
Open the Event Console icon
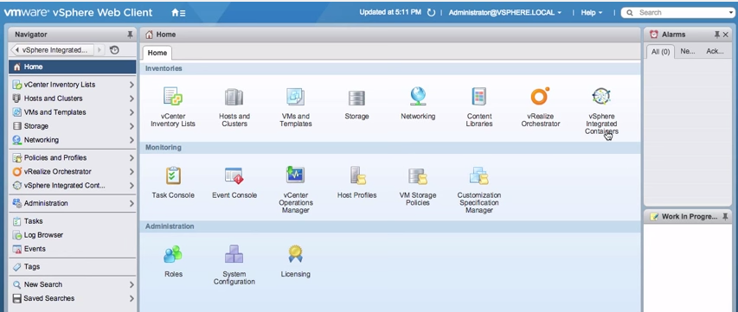pyautogui.click(x=234, y=175)
